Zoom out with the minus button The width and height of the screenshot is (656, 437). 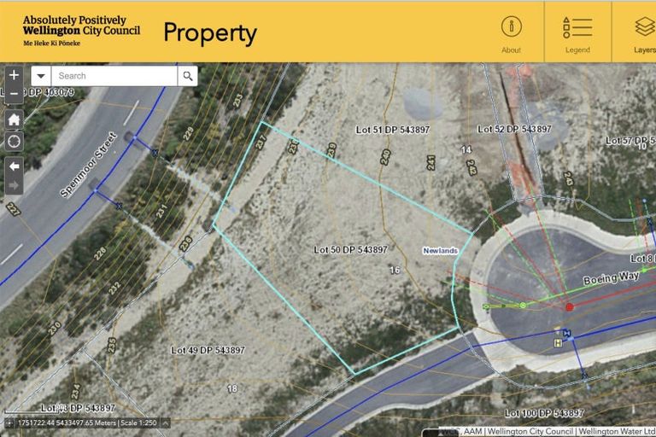pyautogui.click(x=14, y=95)
